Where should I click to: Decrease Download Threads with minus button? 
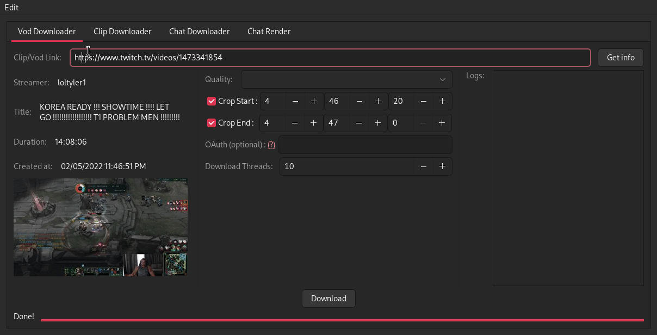coord(423,166)
